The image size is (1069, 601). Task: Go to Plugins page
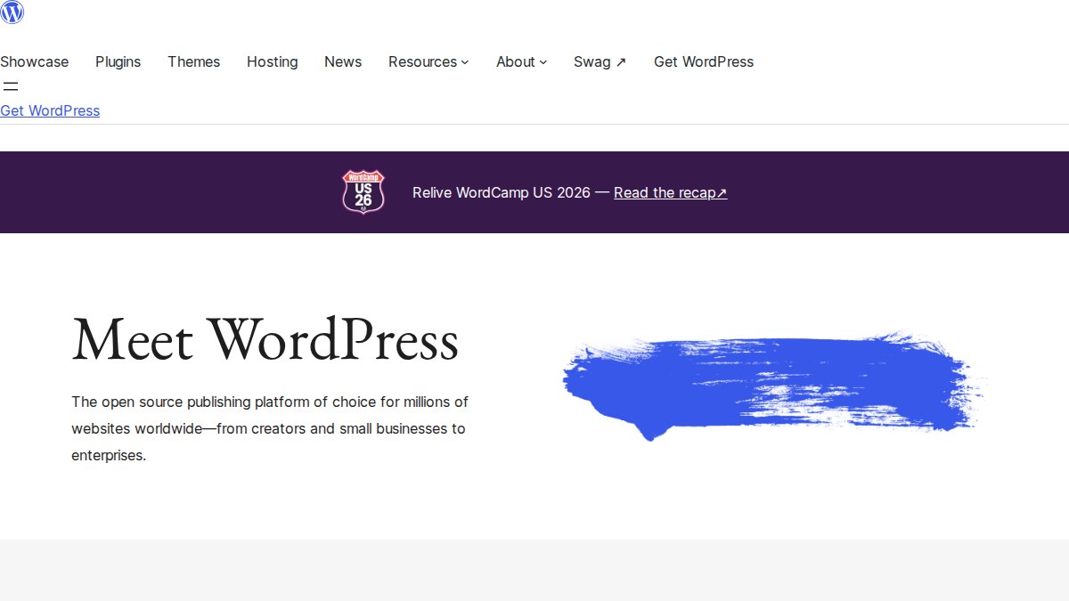click(x=118, y=61)
